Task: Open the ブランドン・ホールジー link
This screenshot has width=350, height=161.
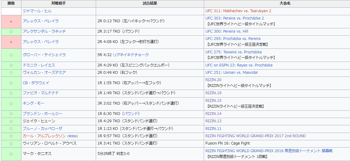Action: pyautogui.click(x=43, y=114)
